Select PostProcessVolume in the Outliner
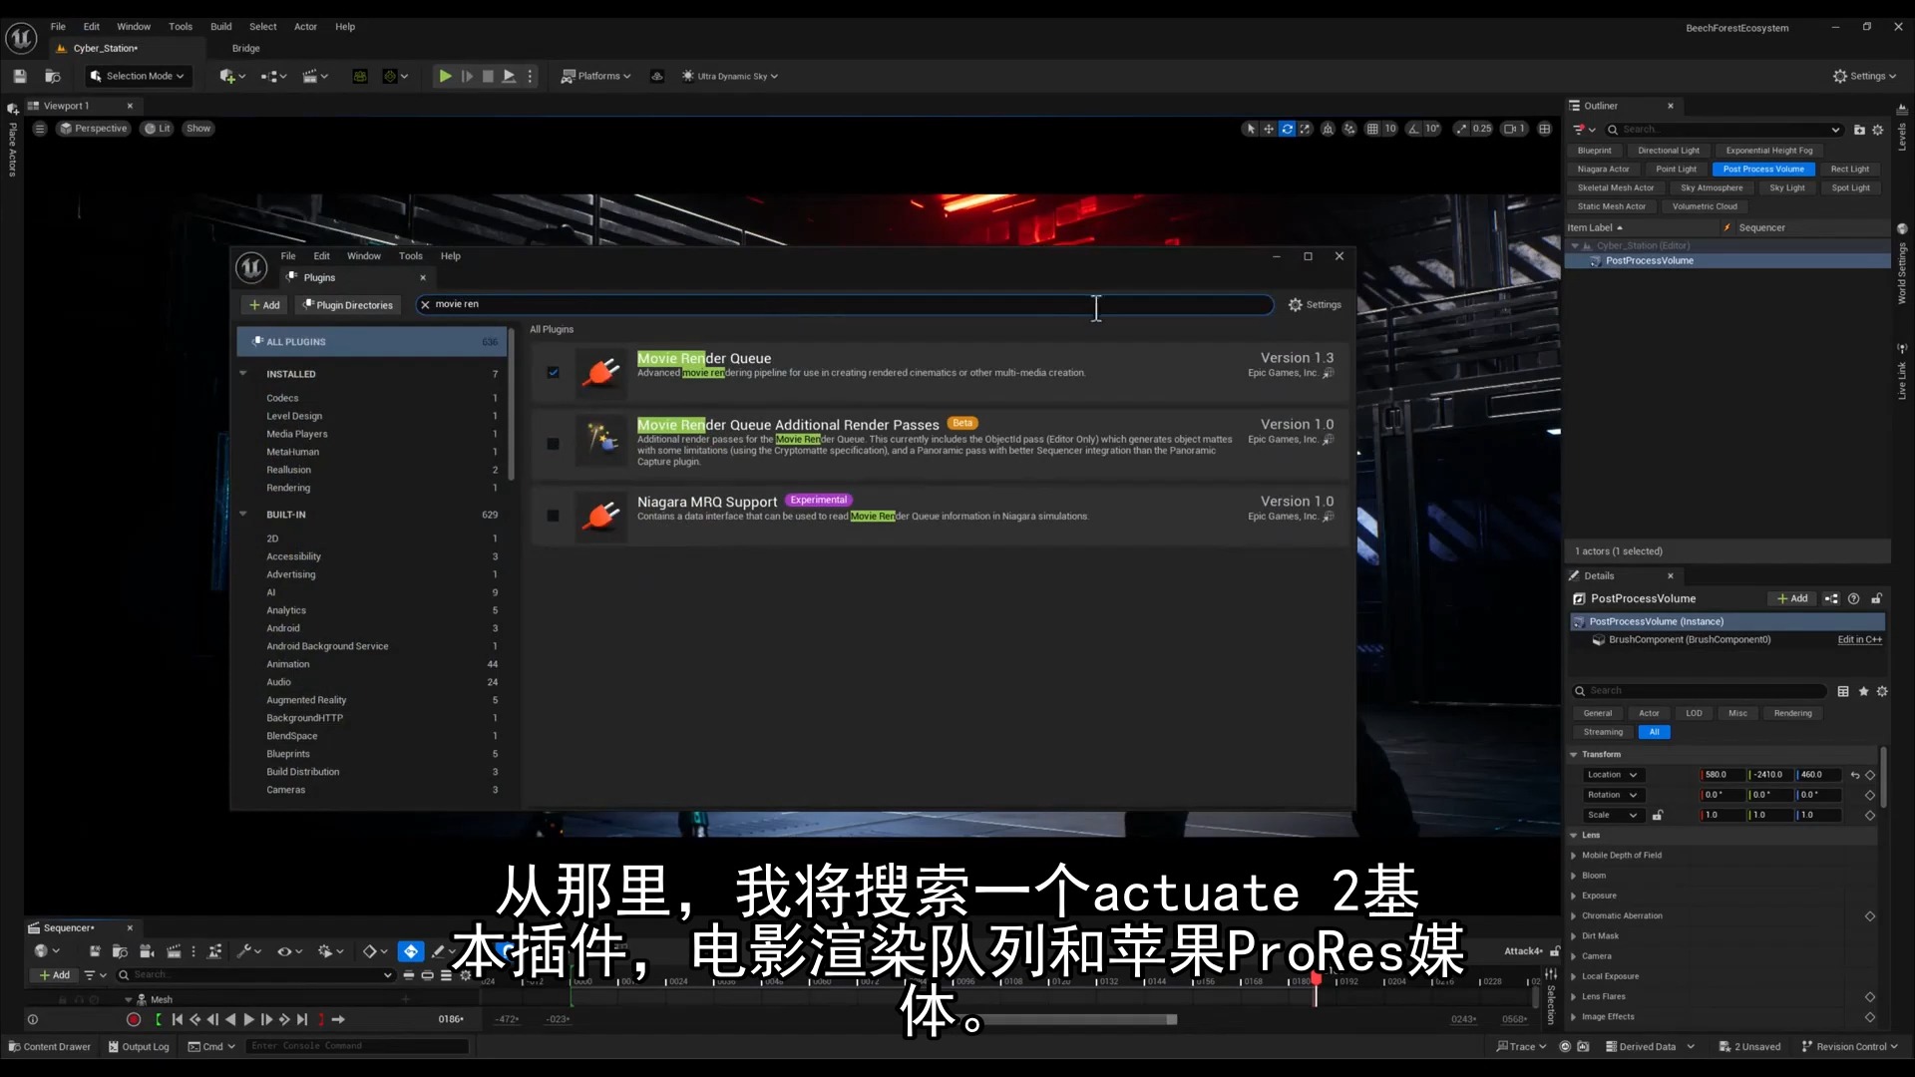1915x1077 pixels. coord(1726,261)
